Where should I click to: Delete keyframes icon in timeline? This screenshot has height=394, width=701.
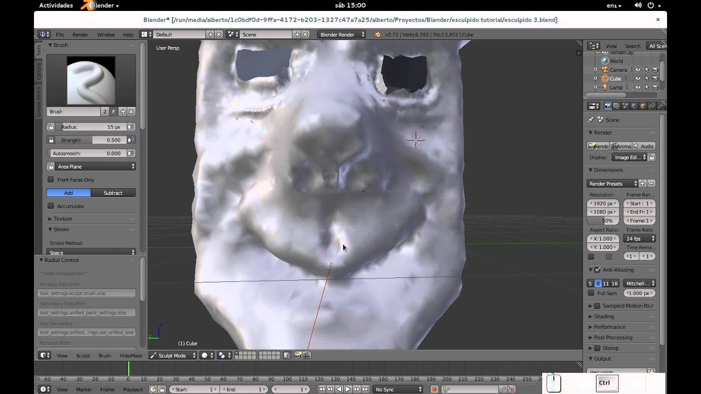tap(512, 390)
